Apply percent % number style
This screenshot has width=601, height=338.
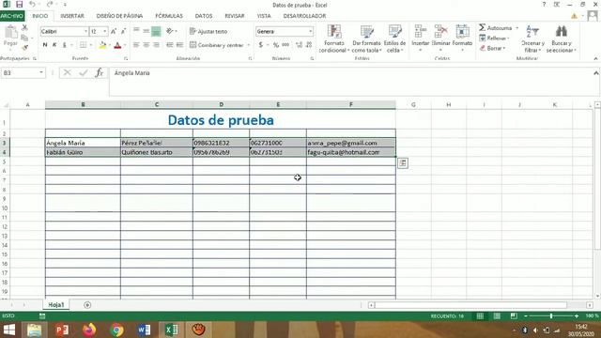275,45
